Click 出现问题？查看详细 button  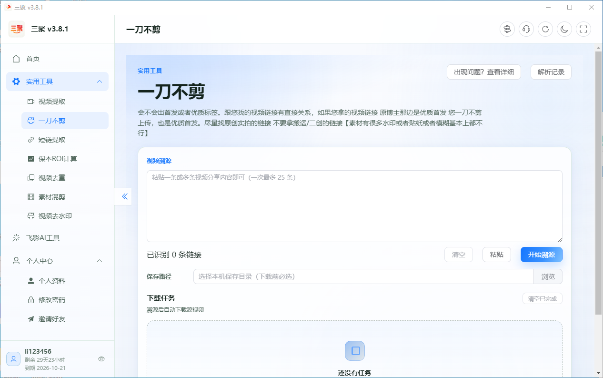(484, 72)
